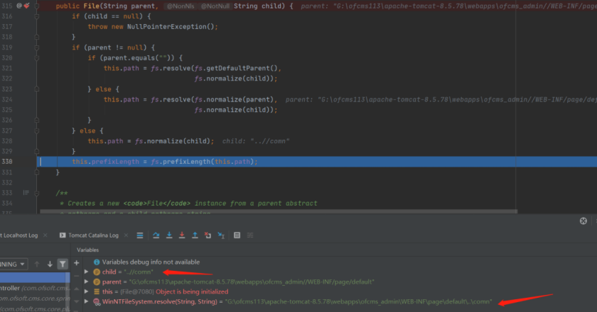The height and width of the screenshot is (312, 597).
Task: Select next frame with down arrow
Action: click(x=50, y=264)
